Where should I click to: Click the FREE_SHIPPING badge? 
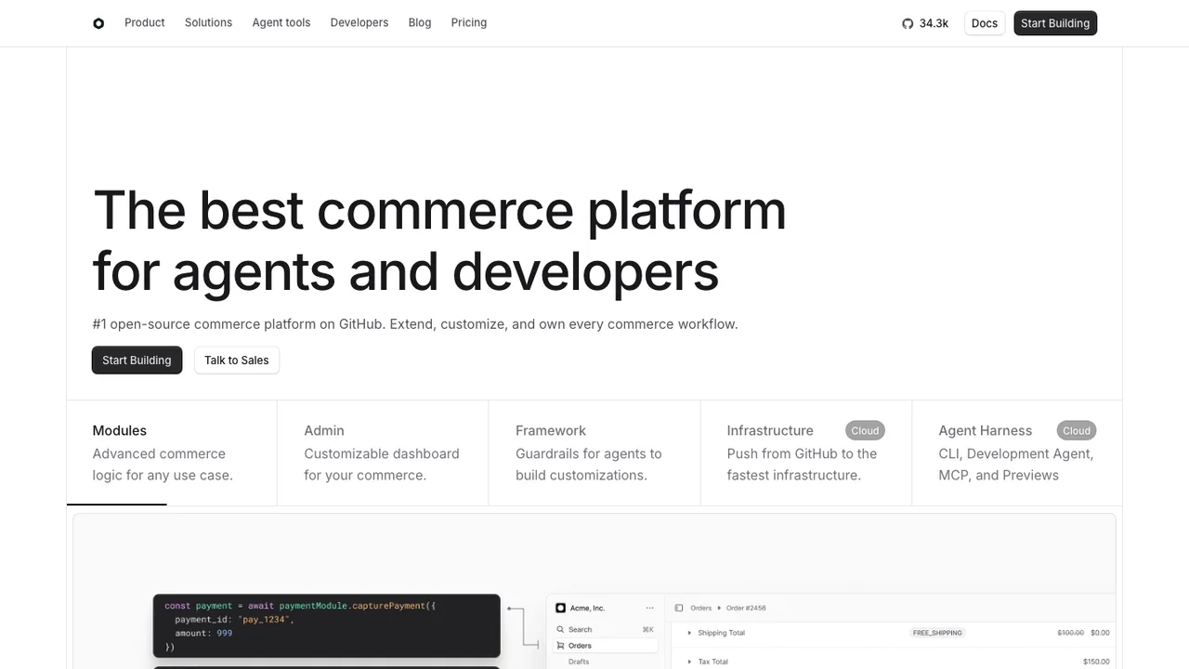point(937,633)
